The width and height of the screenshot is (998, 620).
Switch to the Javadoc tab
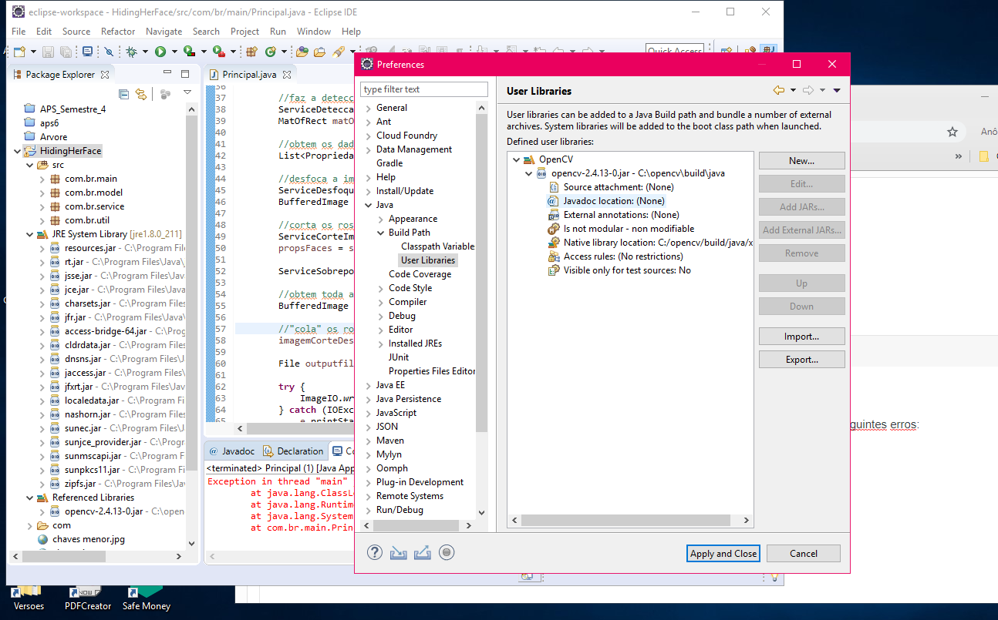[231, 451]
